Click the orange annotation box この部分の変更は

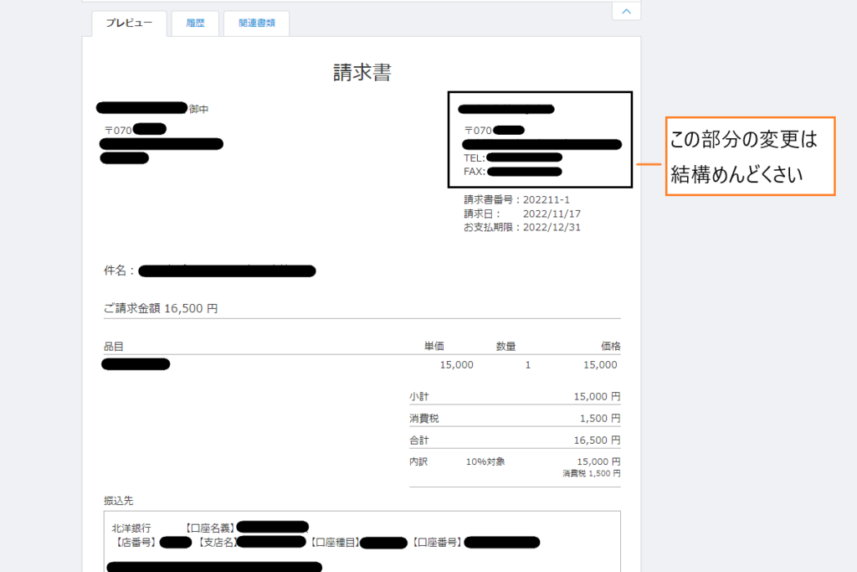click(750, 157)
